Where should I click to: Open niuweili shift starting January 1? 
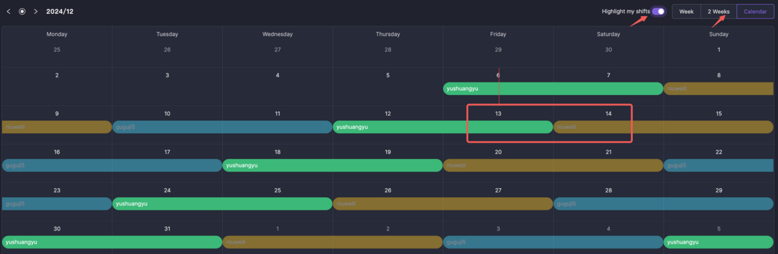[x=333, y=242]
